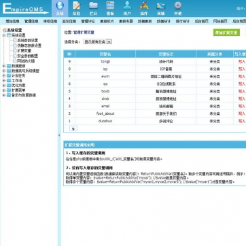Open the 模板 window icon in top bar
The image size is (246, 246).
coord(110,5)
